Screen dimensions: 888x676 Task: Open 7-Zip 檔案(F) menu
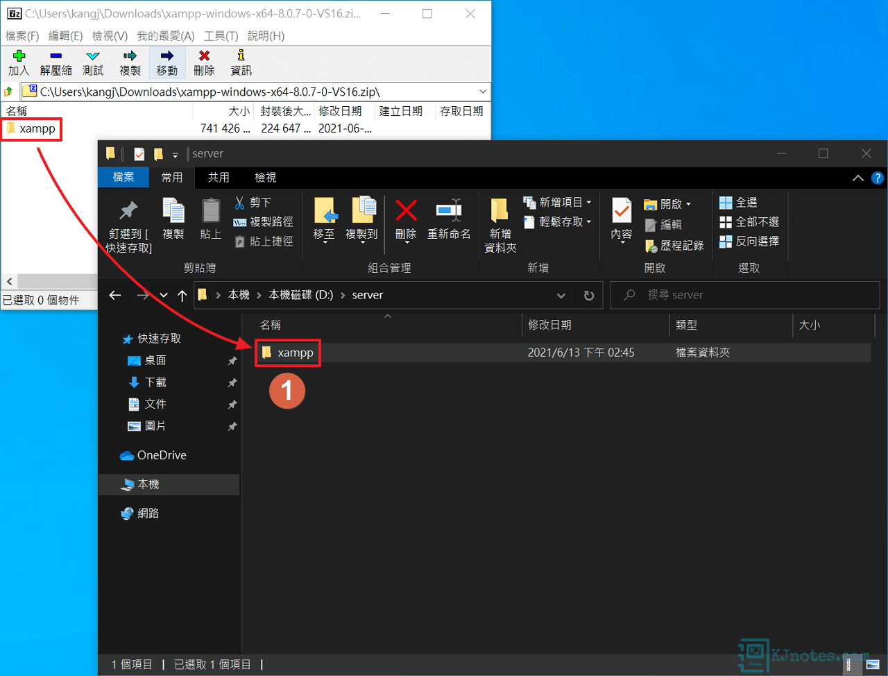click(x=22, y=35)
